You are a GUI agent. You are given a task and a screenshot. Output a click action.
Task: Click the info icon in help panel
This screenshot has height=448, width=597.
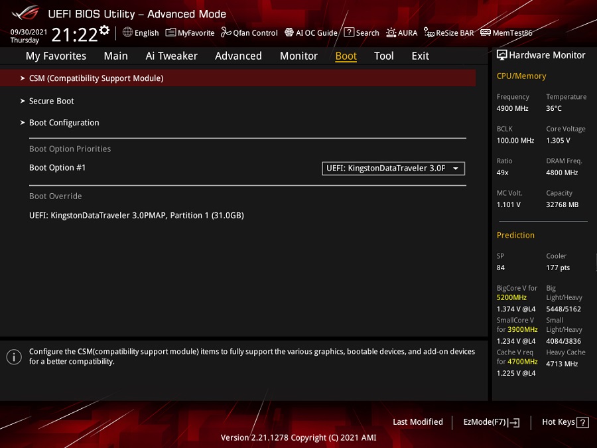(x=14, y=357)
